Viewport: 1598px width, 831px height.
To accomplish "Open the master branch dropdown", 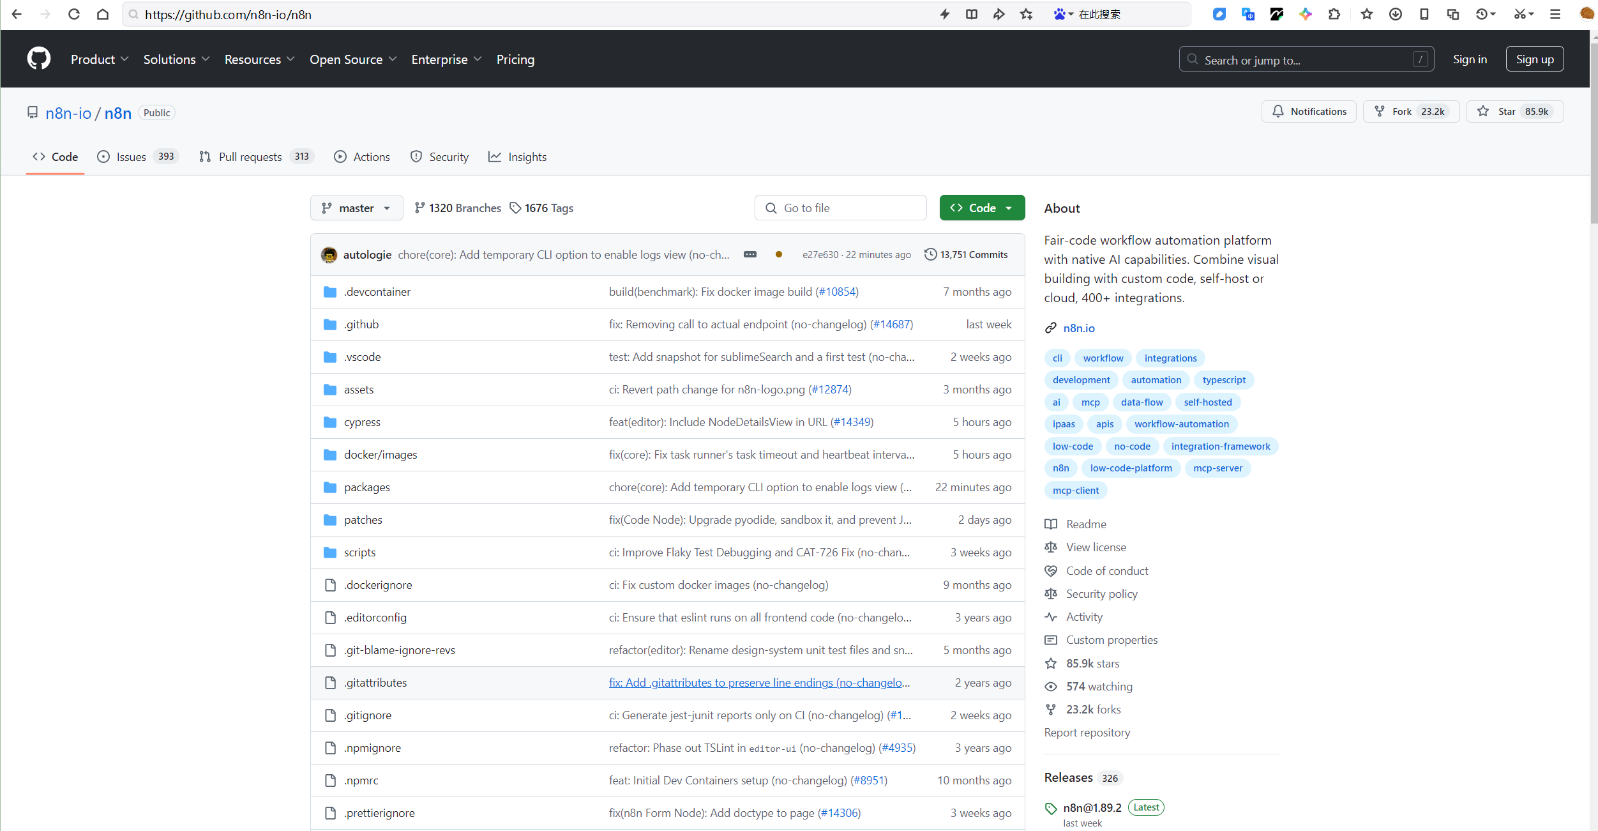I will coord(356,208).
